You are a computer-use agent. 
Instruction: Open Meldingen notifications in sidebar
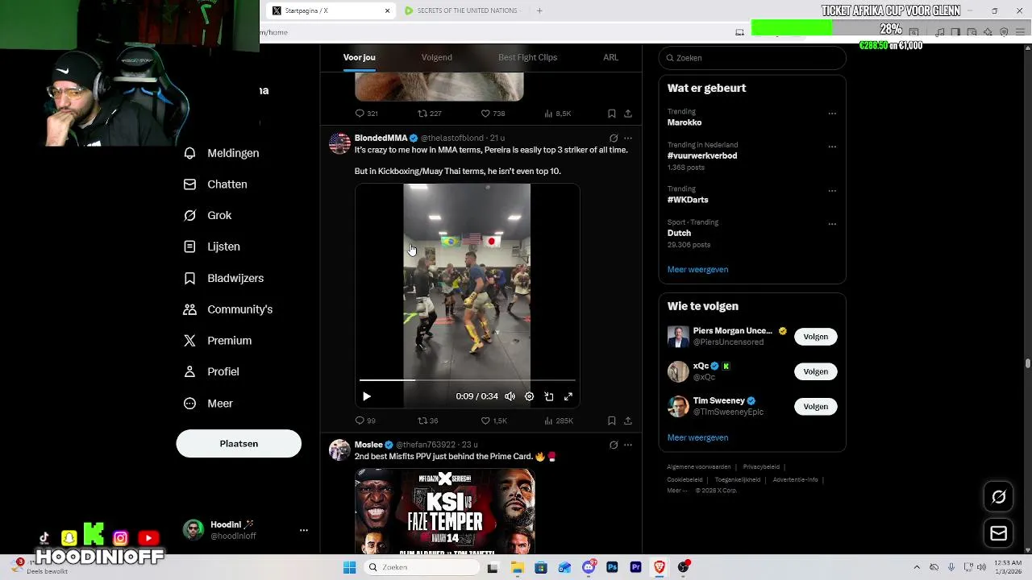(x=222, y=153)
